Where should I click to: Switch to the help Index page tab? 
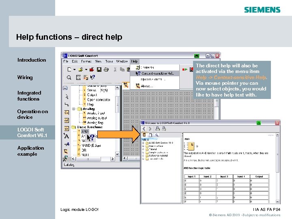click(150, 135)
